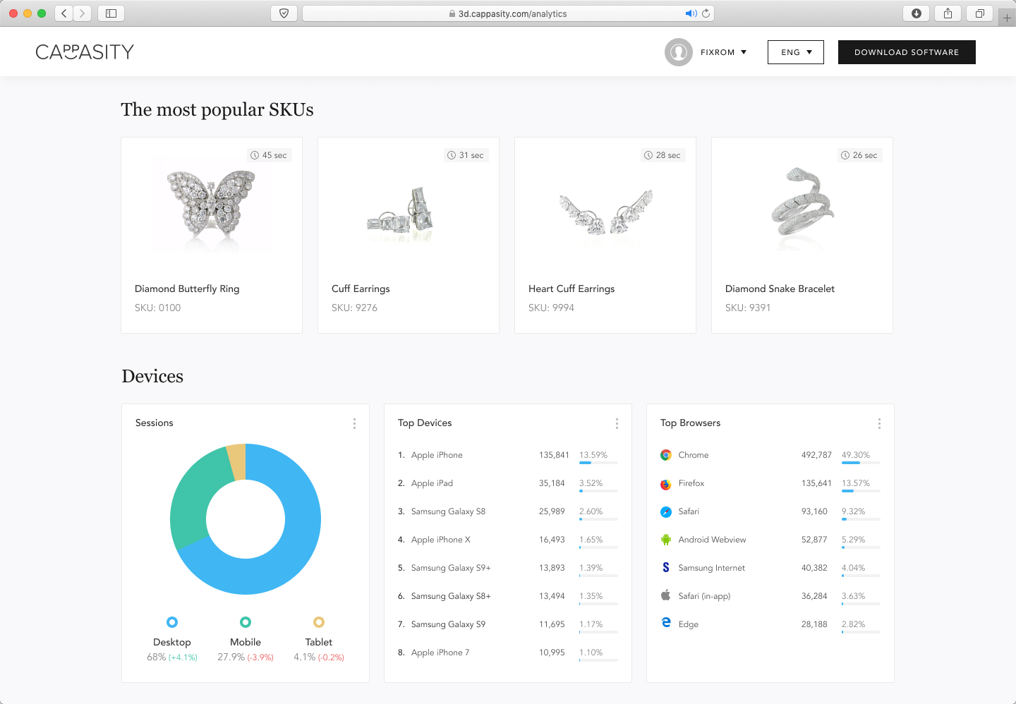Image resolution: width=1016 pixels, height=704 pixels.
Task: Open the ENG language selector
Action: pos(796,52)
